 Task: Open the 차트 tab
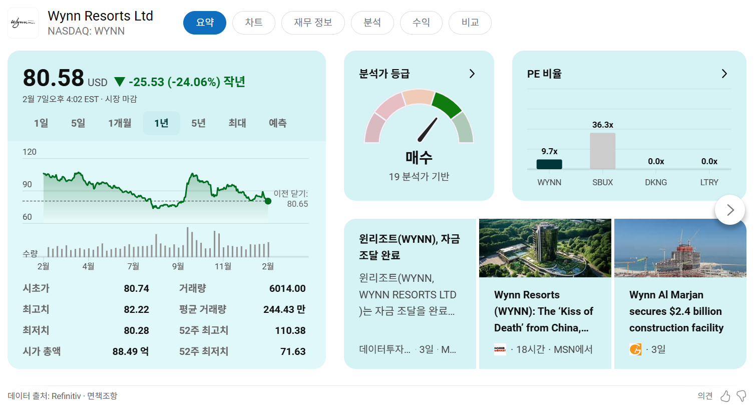coord(254,23)
